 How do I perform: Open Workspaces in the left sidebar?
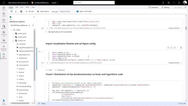coord(4,41)
